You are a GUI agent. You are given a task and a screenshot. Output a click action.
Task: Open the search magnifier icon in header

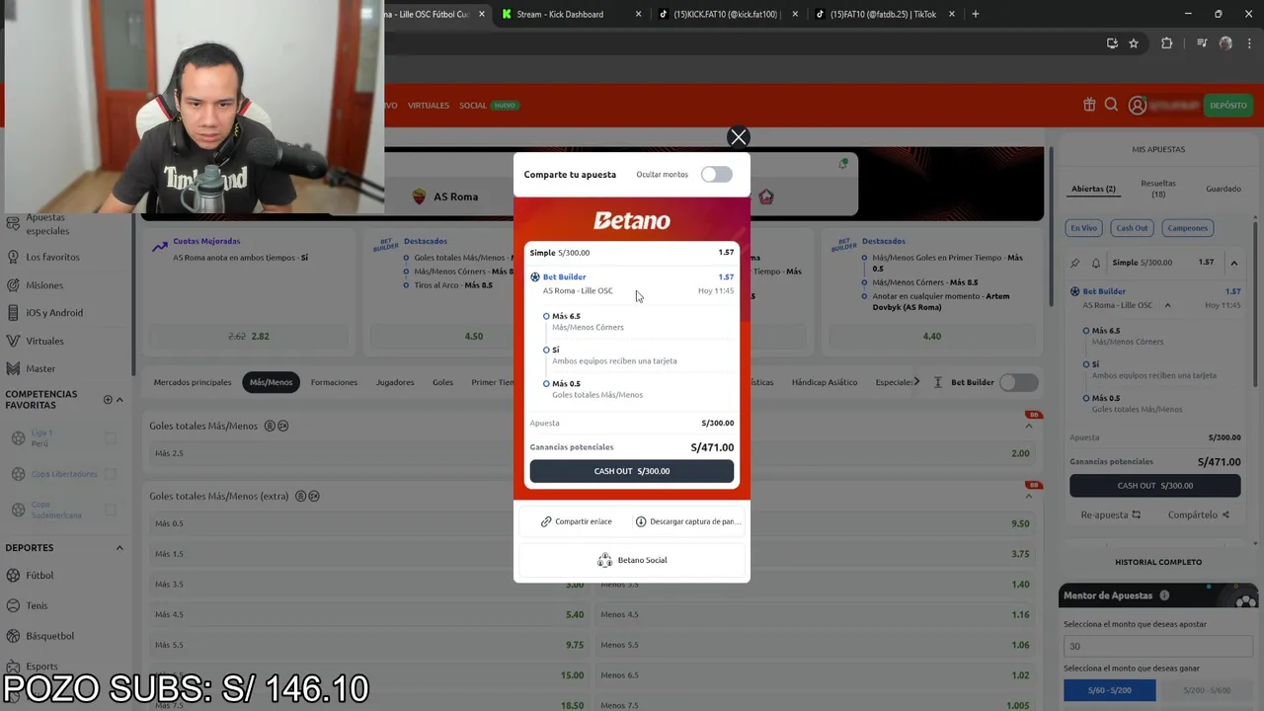1111,105
